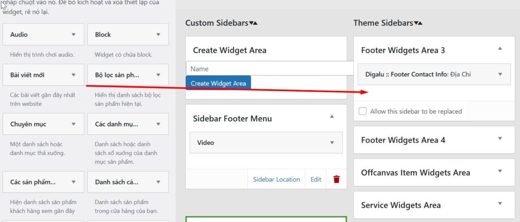This screenshot has height=222, width=520.
Task: Expand the Block widget options
Action: pos(158,35)
